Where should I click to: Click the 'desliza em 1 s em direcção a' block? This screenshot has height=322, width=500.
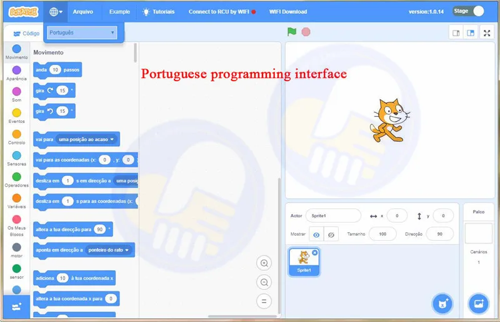(x=86, y=181)
